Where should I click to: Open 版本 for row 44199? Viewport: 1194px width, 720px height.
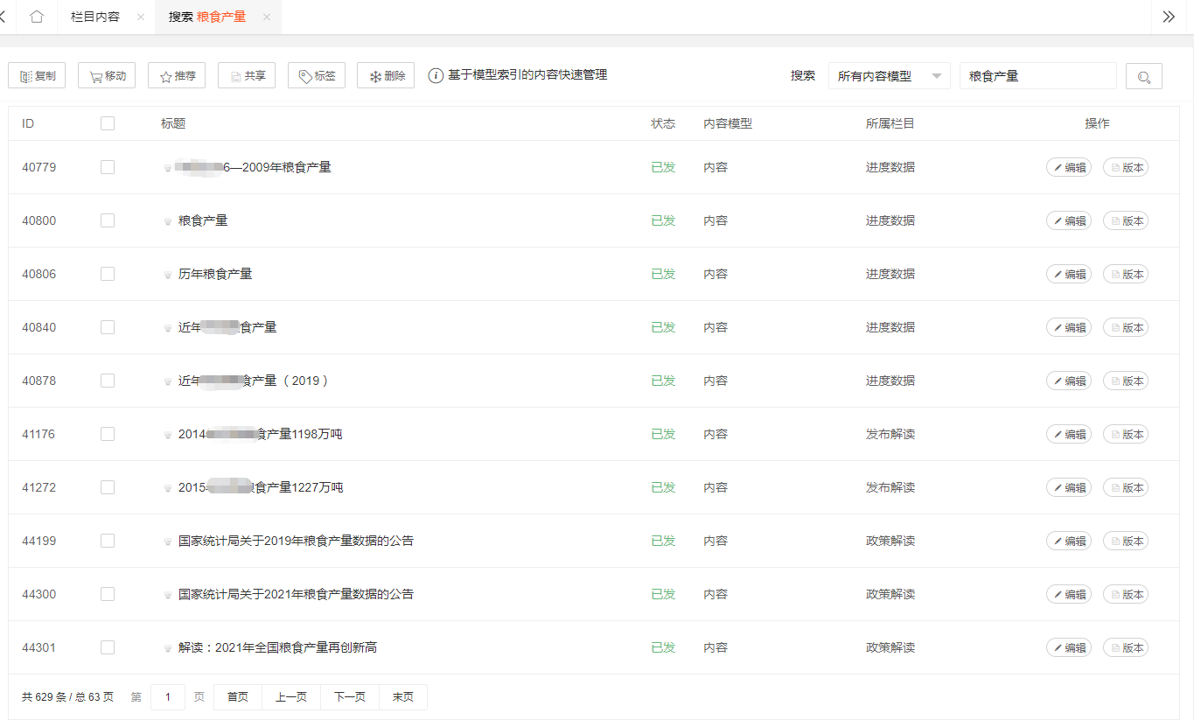1126,541
